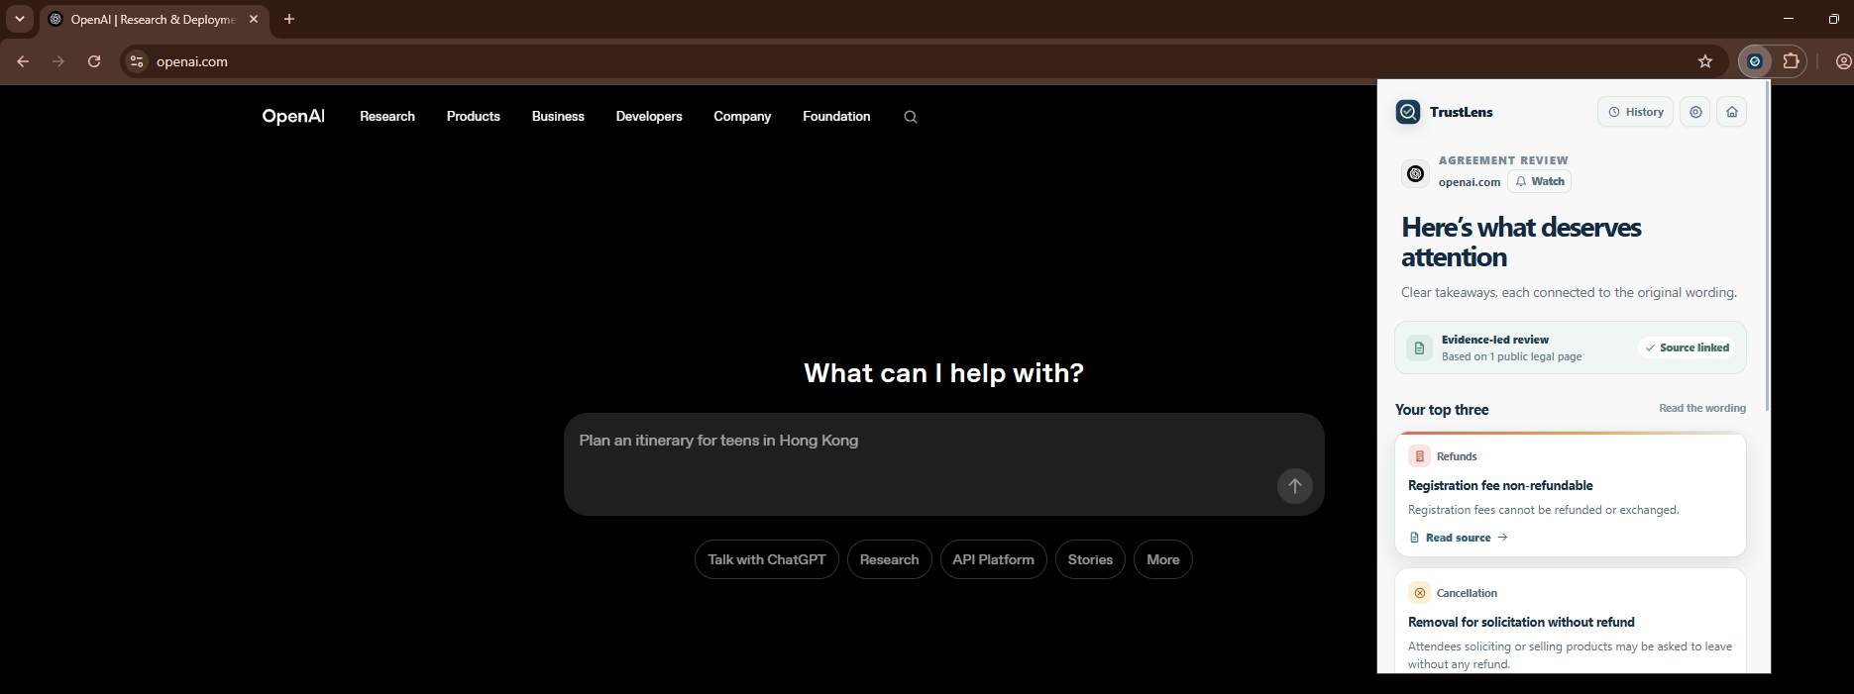Click the TrustLens panel scrollbar
The height and width of the screenshot is (694, 1854).
(x=1767, y=248)
